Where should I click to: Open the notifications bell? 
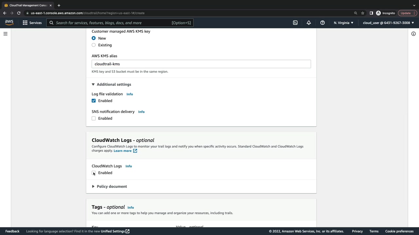pyautogui.click(x=309, y=23)
